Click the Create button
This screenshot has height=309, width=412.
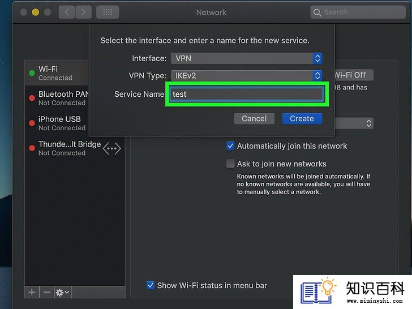[x=302, y=118]
